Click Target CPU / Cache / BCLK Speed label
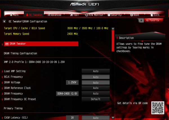169x120 pixels. coord(24,28)
